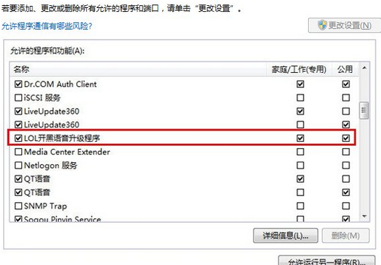381x265 pixels.
Task: Toggle the LOL开黑语音升级程序 name checkbox
Action: click(x=19, y=138)
